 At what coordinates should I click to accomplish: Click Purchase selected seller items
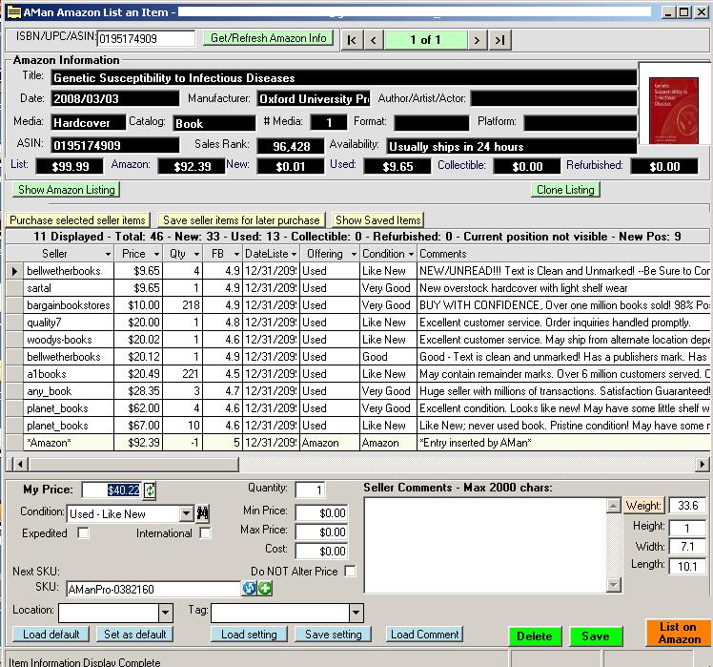(x=77, y=219)
